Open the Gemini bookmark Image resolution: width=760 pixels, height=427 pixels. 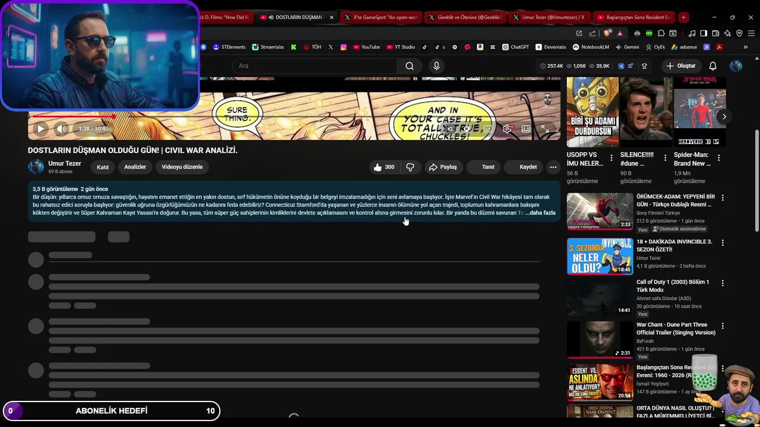[x=627, y=47]
